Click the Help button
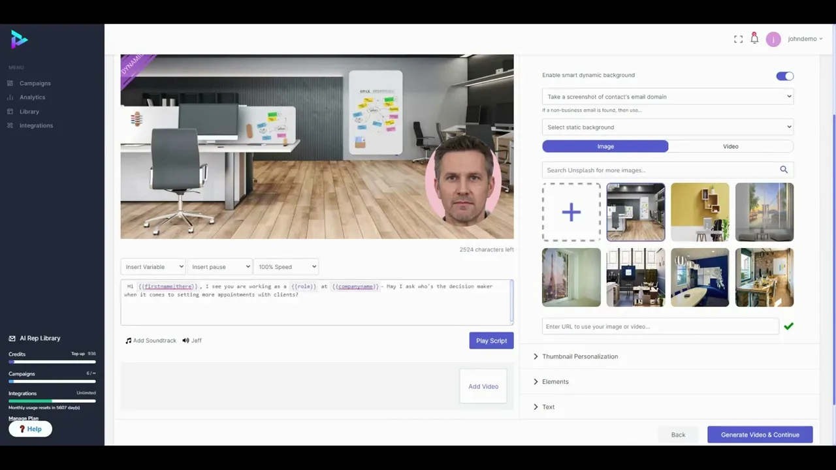The width and height of the screenshot is (836, 470). pyautogui.click(x=30, y=429)
